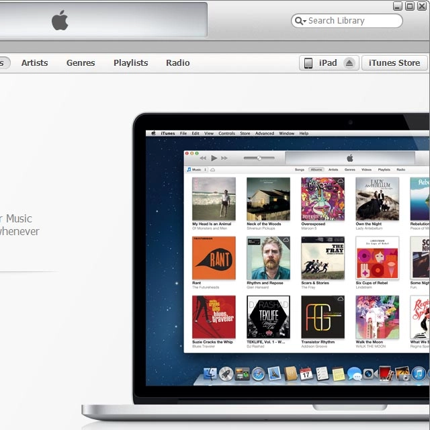Open the Calendar icon showing 17 in the dock
This screenshot has height=430, width=430.
[306, 374]
